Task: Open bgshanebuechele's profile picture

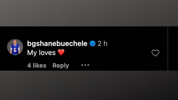Action: 15,47
